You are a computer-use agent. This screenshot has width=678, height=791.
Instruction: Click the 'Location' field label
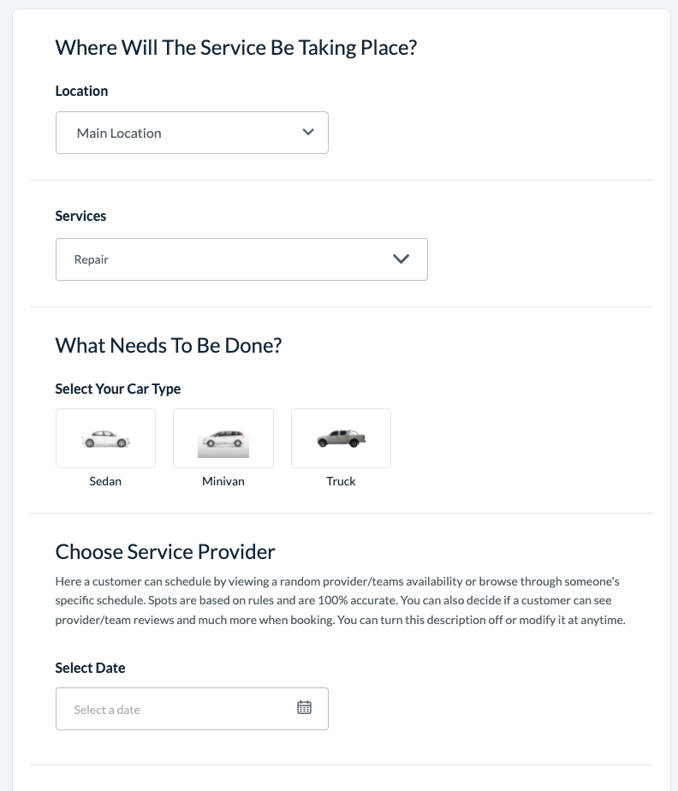coord(81,91)
